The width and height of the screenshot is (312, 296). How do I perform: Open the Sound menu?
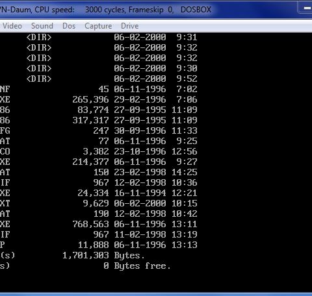(x=42, y=26)
